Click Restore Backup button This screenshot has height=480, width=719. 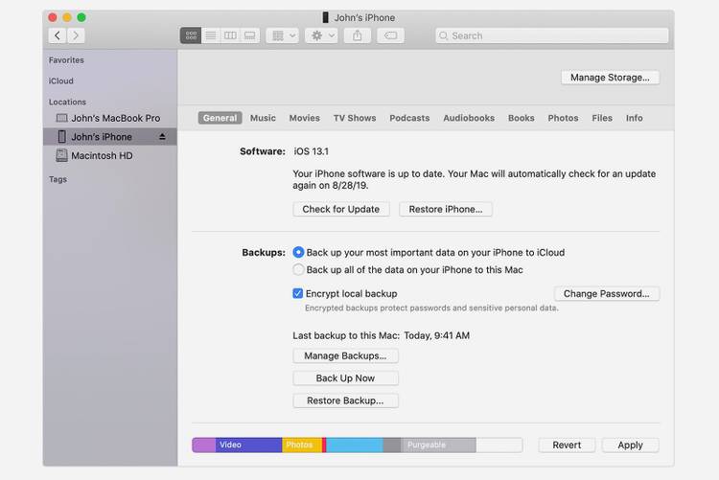345,400
